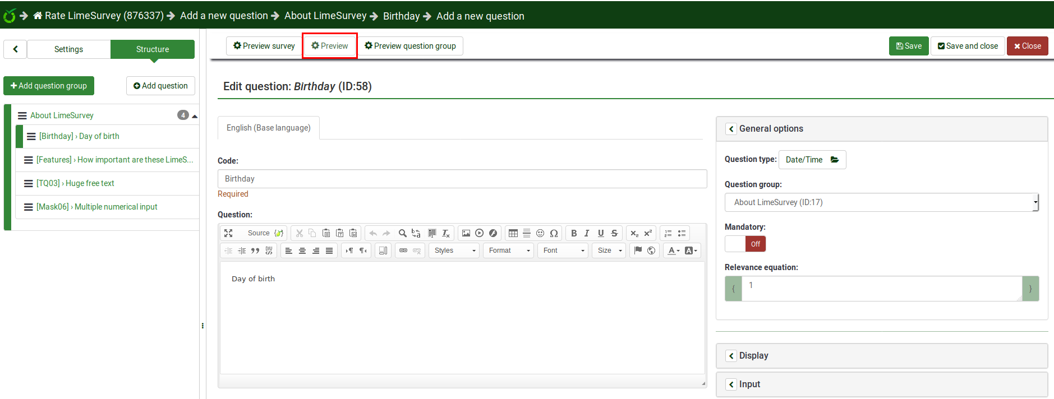Select the English (Base language) tab
Viewport: 1054px width, 399px height.
tap(268, 128)
